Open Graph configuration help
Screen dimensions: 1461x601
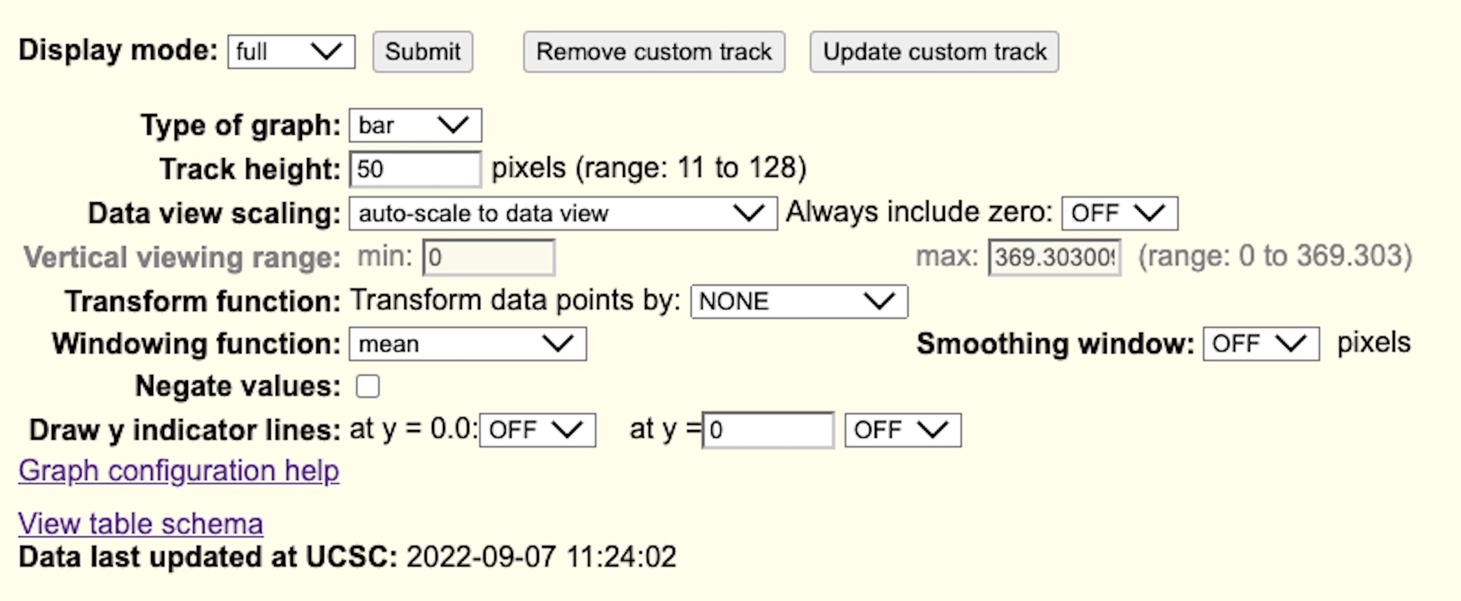point(178,470)
